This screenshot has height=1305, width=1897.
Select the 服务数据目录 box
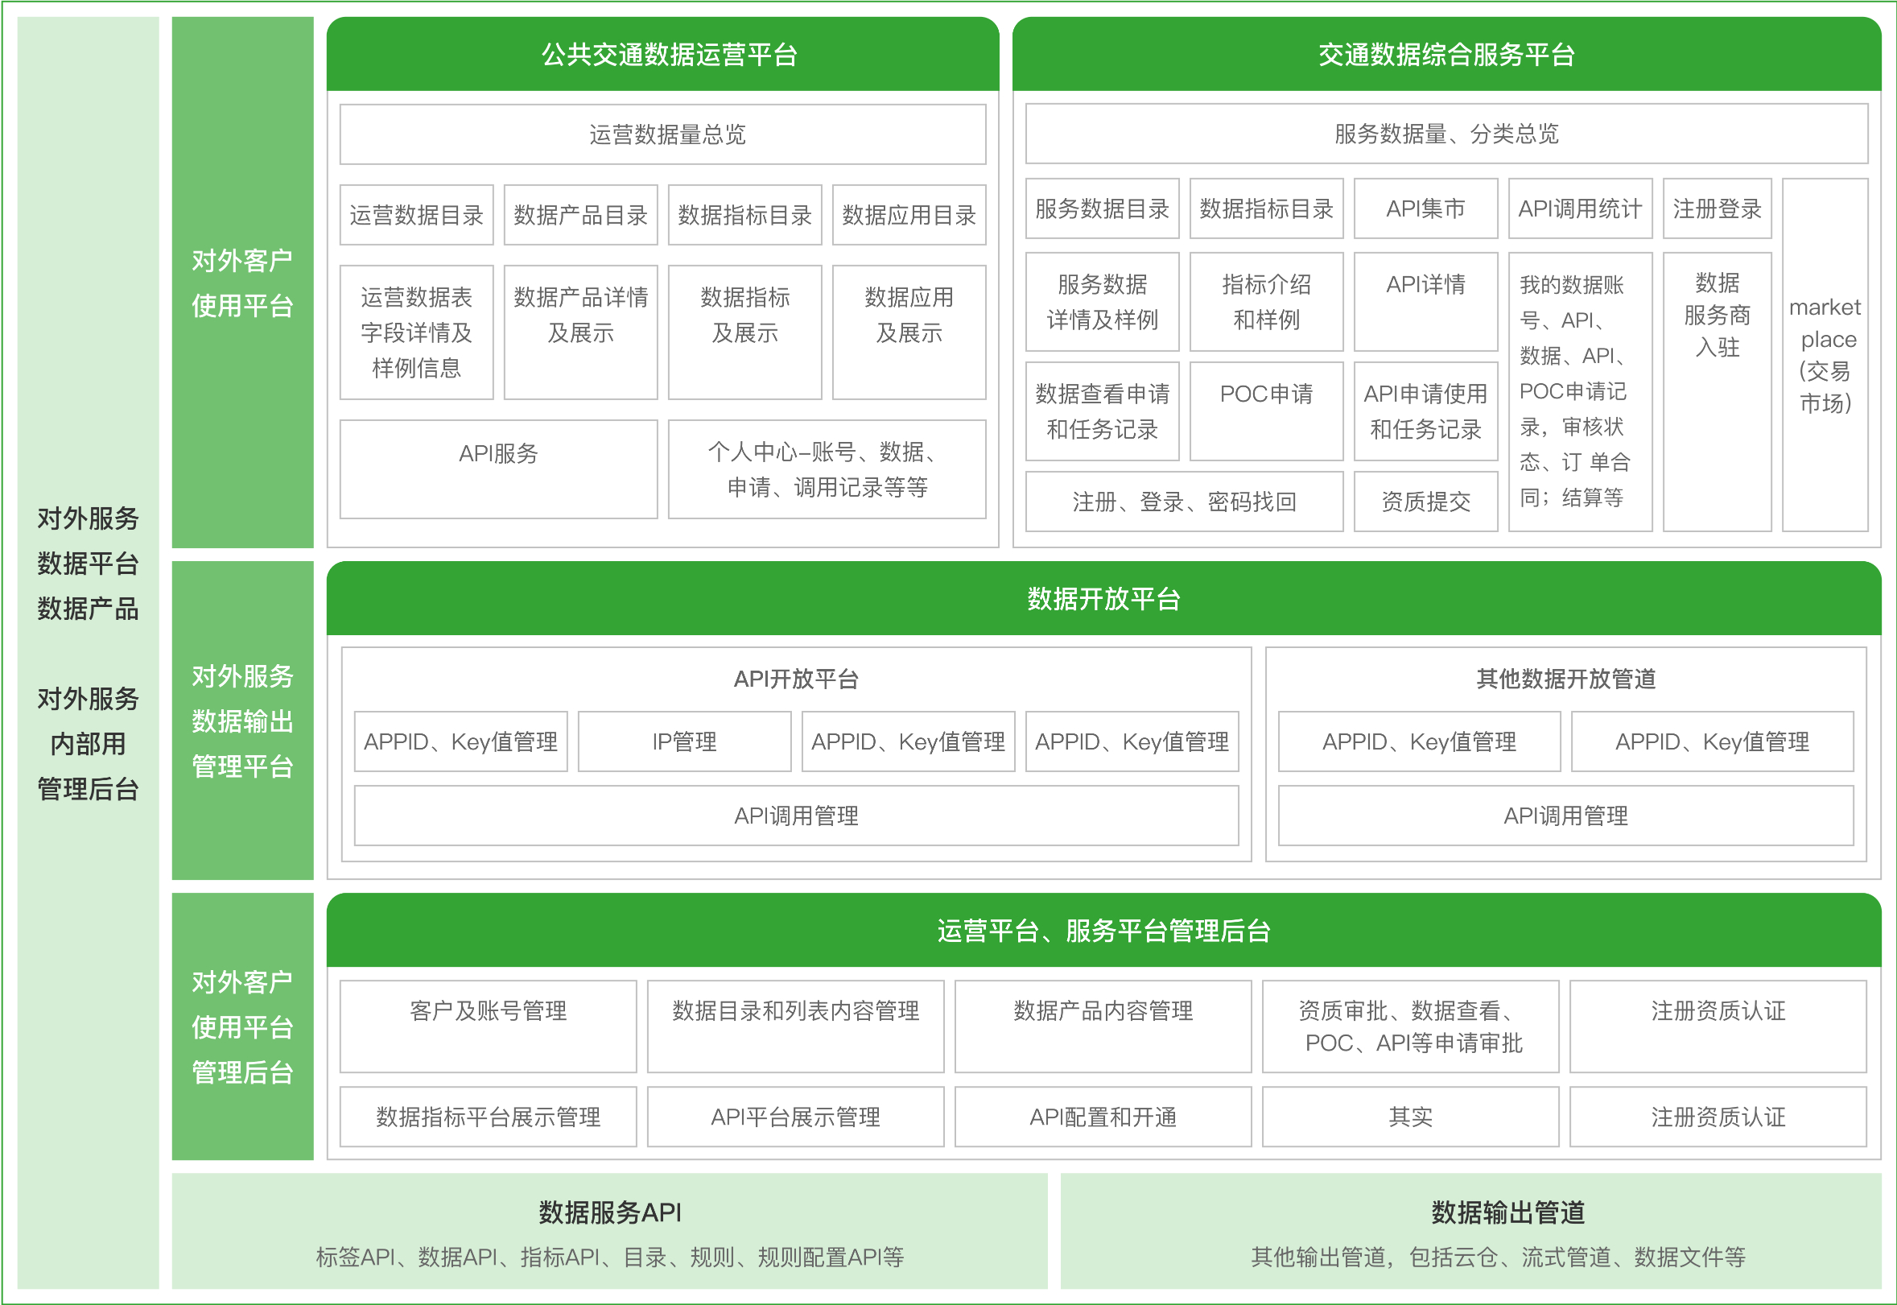(x=1103, y=209)
